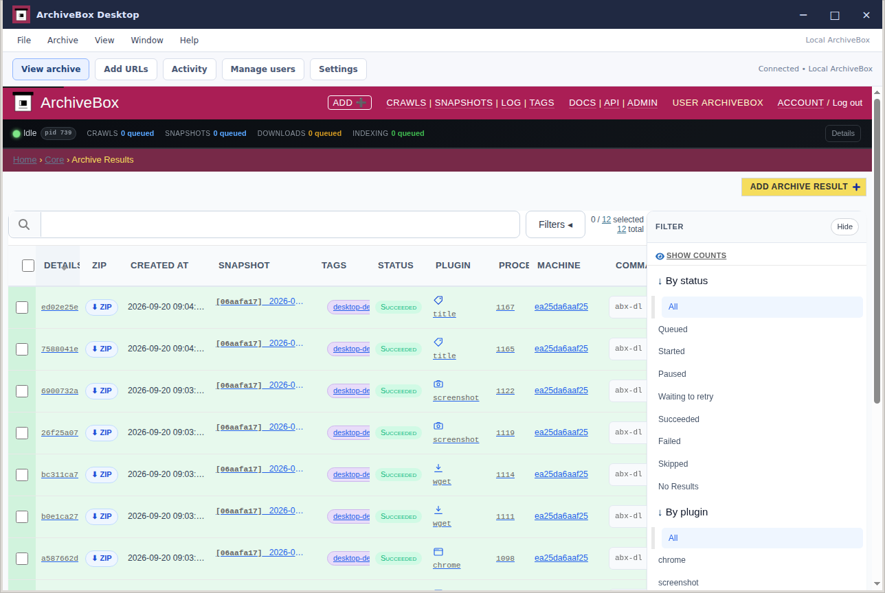Open the Settings tab
This screenshot has width=885, height=593.
[x=338, y=69]
